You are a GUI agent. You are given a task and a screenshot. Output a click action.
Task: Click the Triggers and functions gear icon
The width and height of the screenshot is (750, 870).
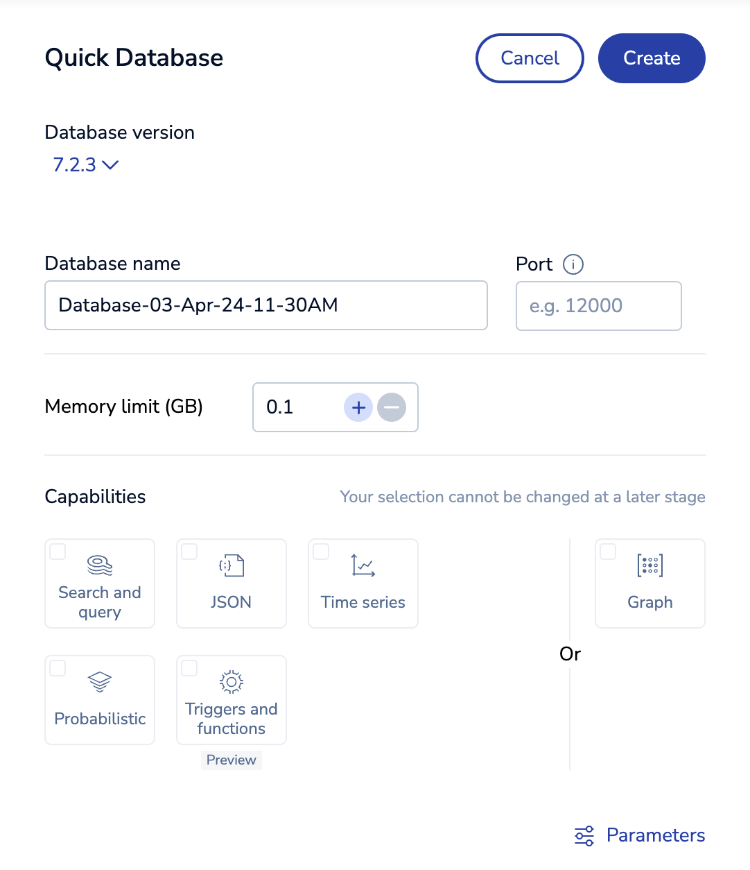coord(232,682)
